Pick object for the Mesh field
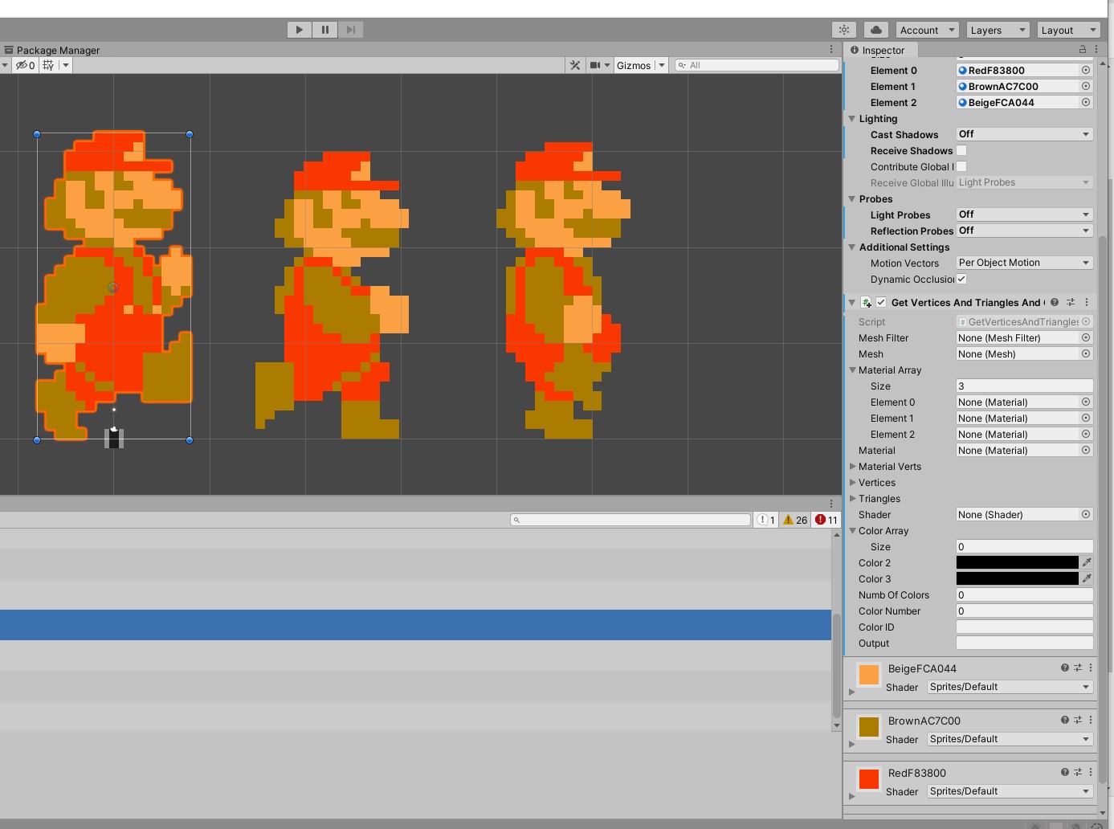Screen dimensions: 1114x829 coord(1086,353)
